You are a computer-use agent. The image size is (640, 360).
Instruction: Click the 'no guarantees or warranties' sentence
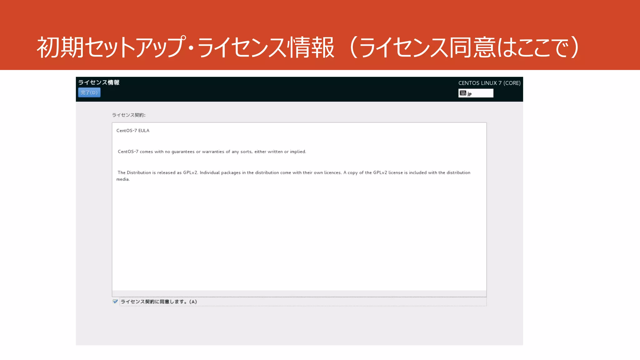[x=212, y=152]
